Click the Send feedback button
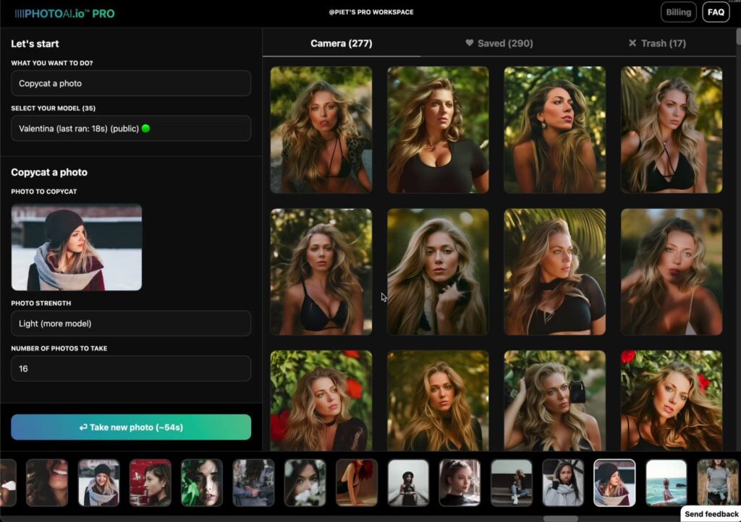This screenshot has width=741, height=522. pos(711,514)
